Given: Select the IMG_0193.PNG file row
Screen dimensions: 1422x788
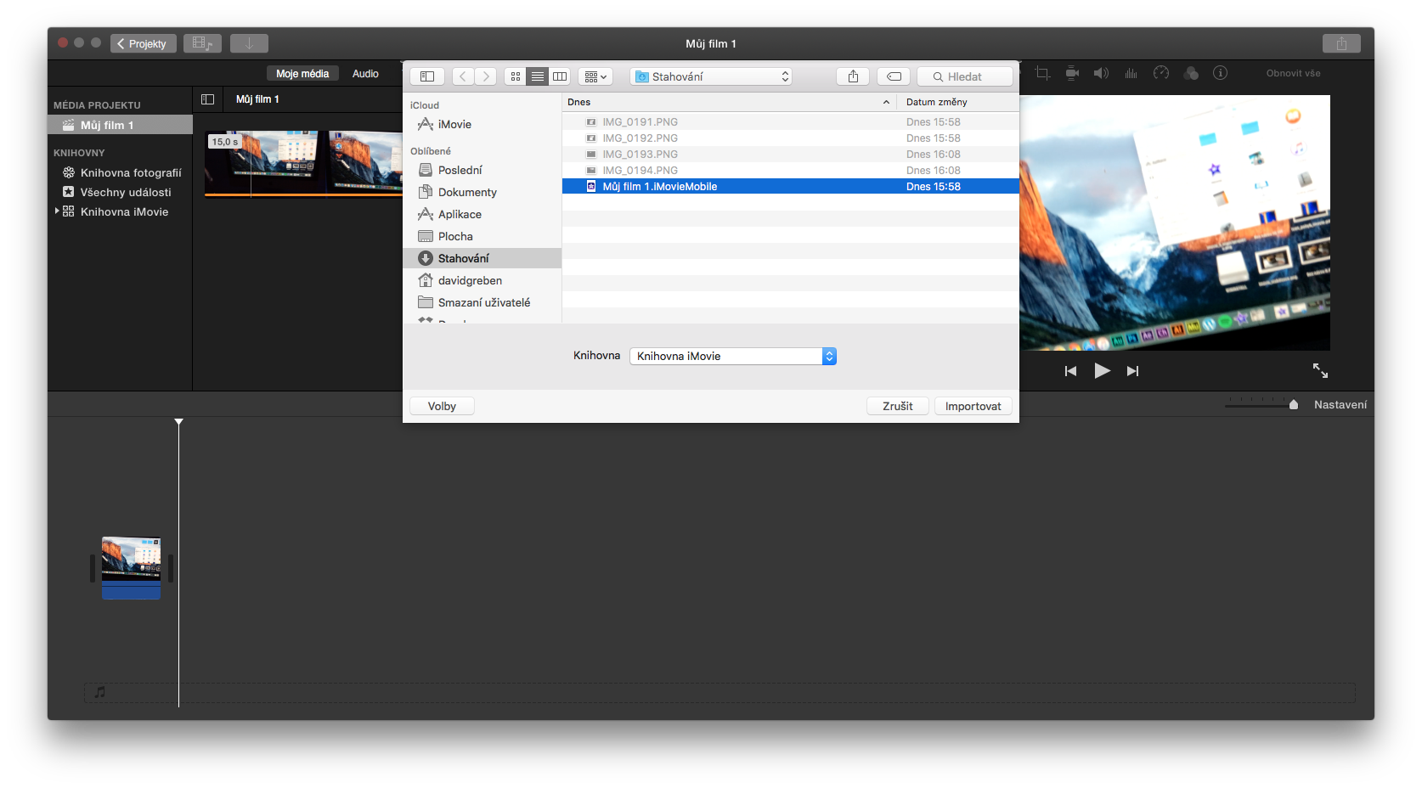Looking at the screenshot, I should 640,155.
